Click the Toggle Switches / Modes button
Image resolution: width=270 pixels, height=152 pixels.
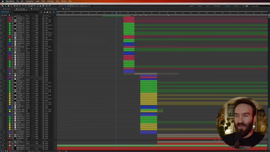[x=34, y=151]
